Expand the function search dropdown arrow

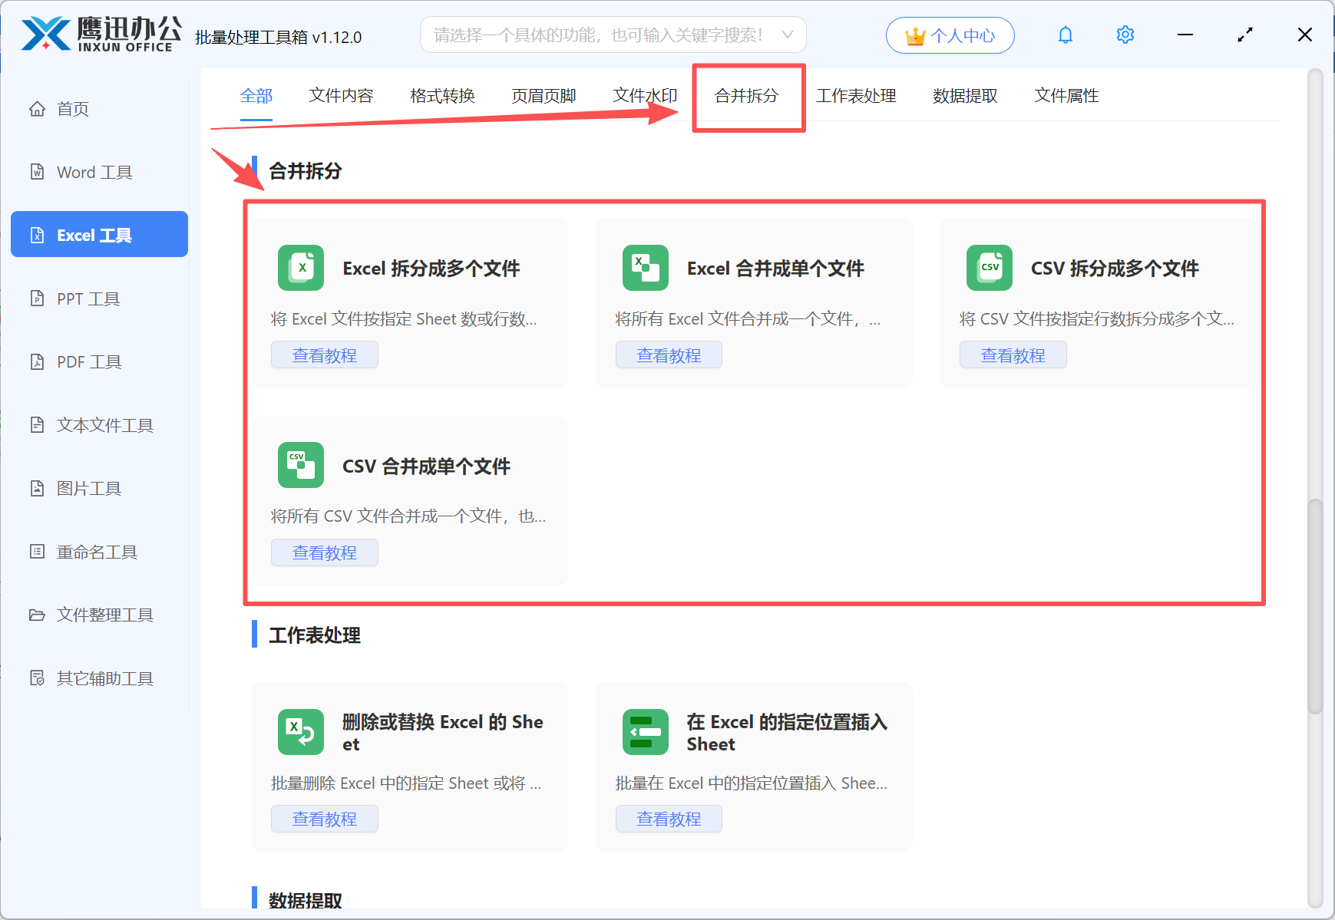click(x=787, y=35)
